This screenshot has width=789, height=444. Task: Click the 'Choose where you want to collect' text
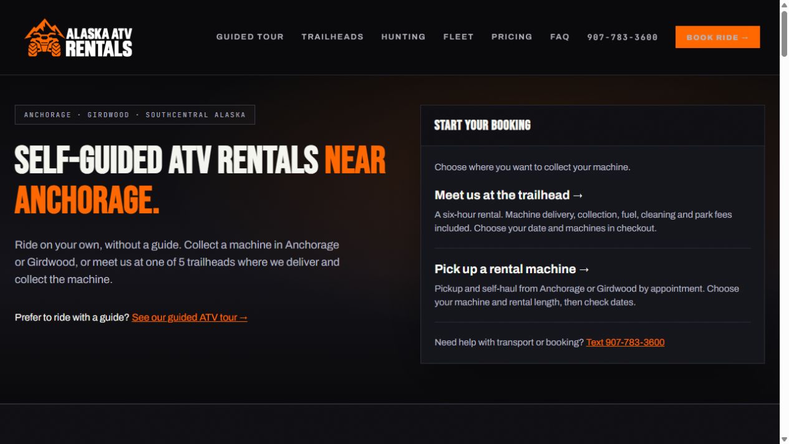click(x=532, y=167)
